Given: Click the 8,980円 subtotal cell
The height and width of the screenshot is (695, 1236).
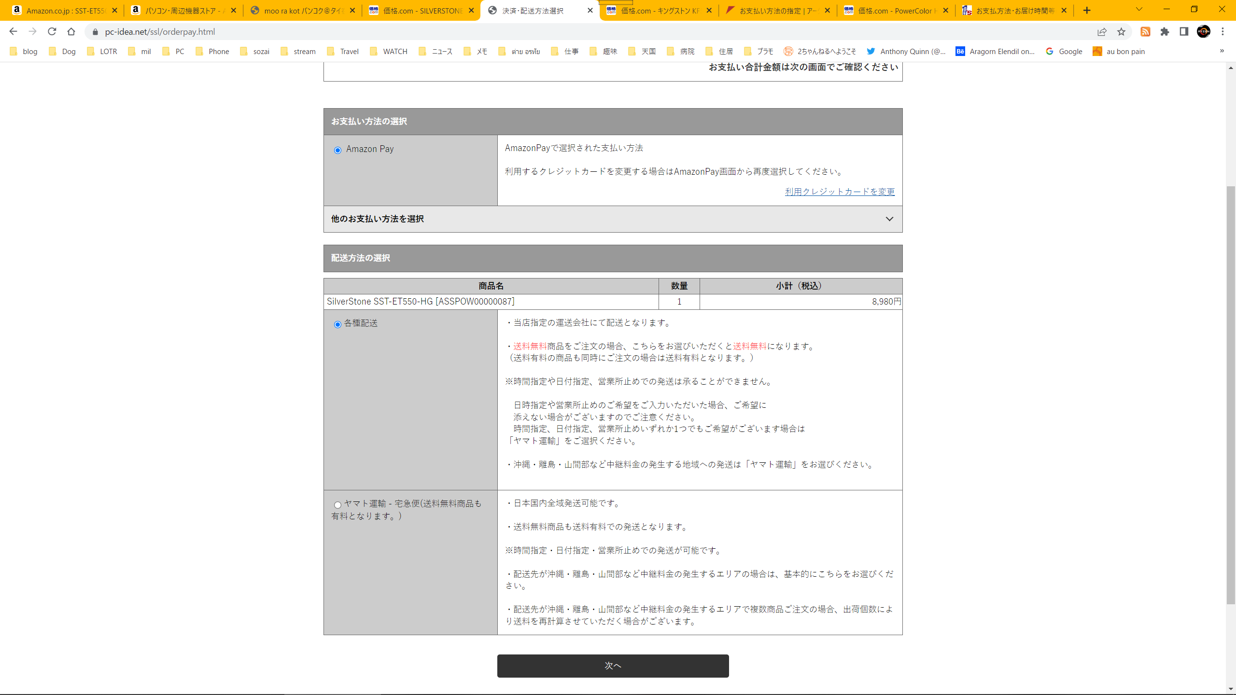Looking at the screenshot, I should tap(801, 302).
